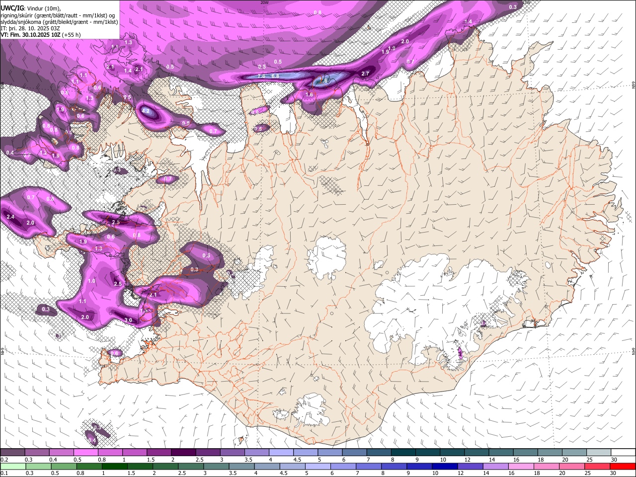Click the 'slydda/snjókoma' legend description line
This screenshot has width=636, height=477.
[x=59, y=22]
